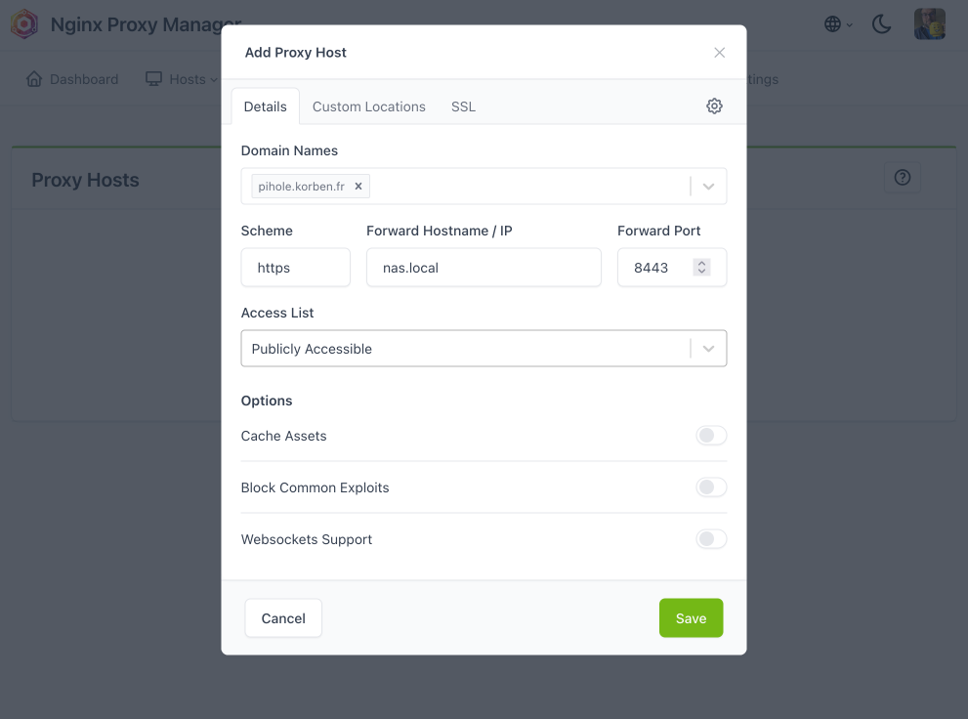The height and width of the screenshot is (719, 968).
Task: Open the help question mark icon
Action: point(903,177)
